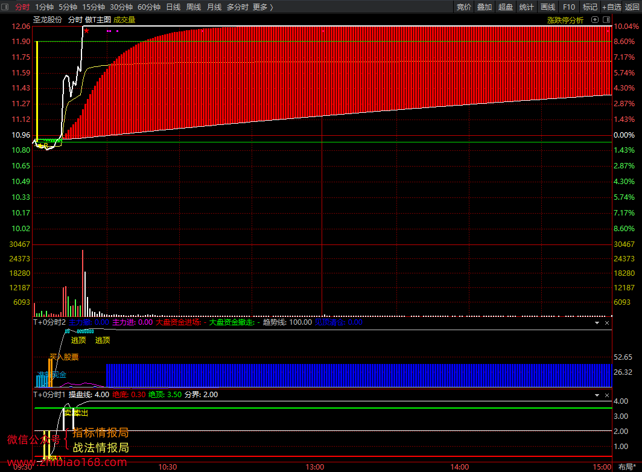Screen dimensions: 642x472
Task: Click the tallest red volume bar
Action: pyautogui.click(x=83, y=282)
